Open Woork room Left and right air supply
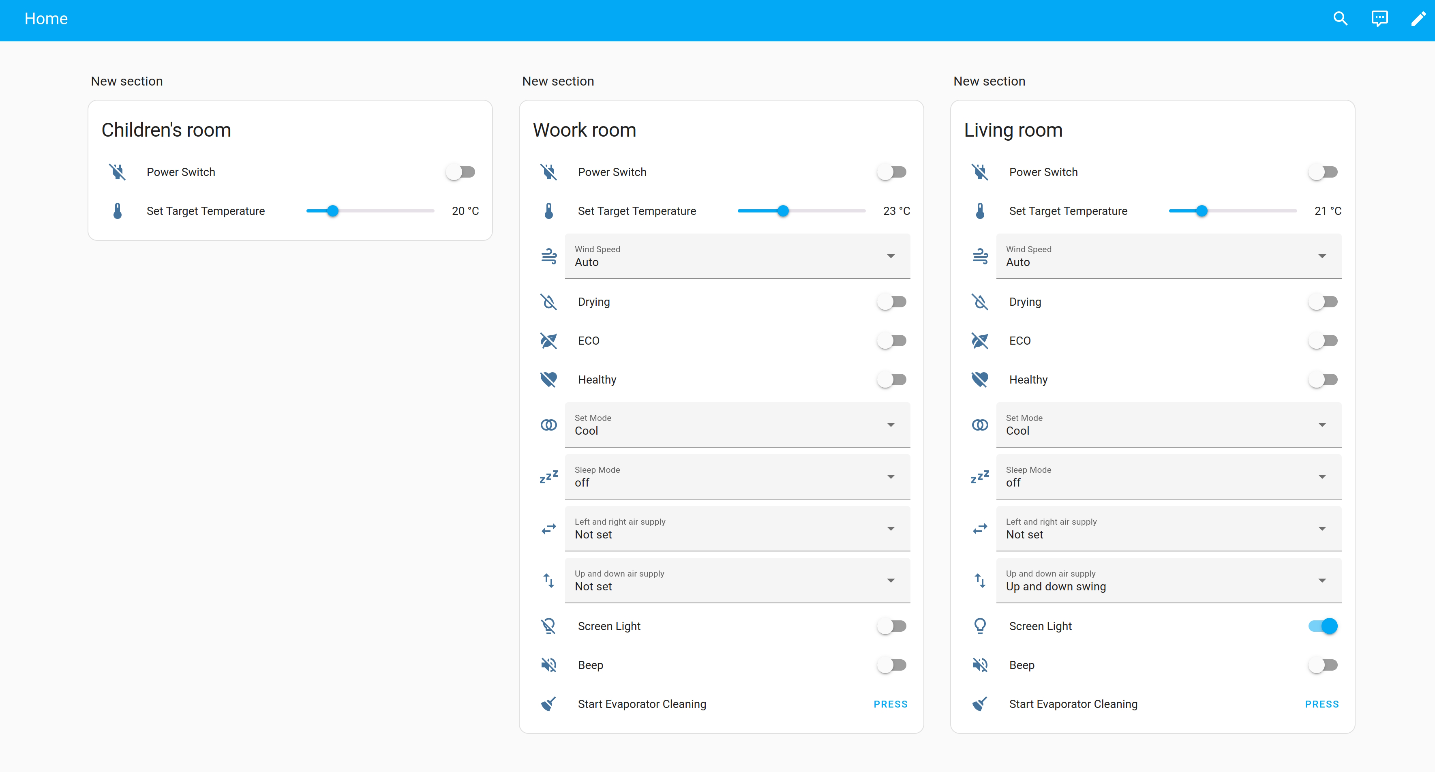The height and width of the screenshot is (772, 1435). pos(737,529)
